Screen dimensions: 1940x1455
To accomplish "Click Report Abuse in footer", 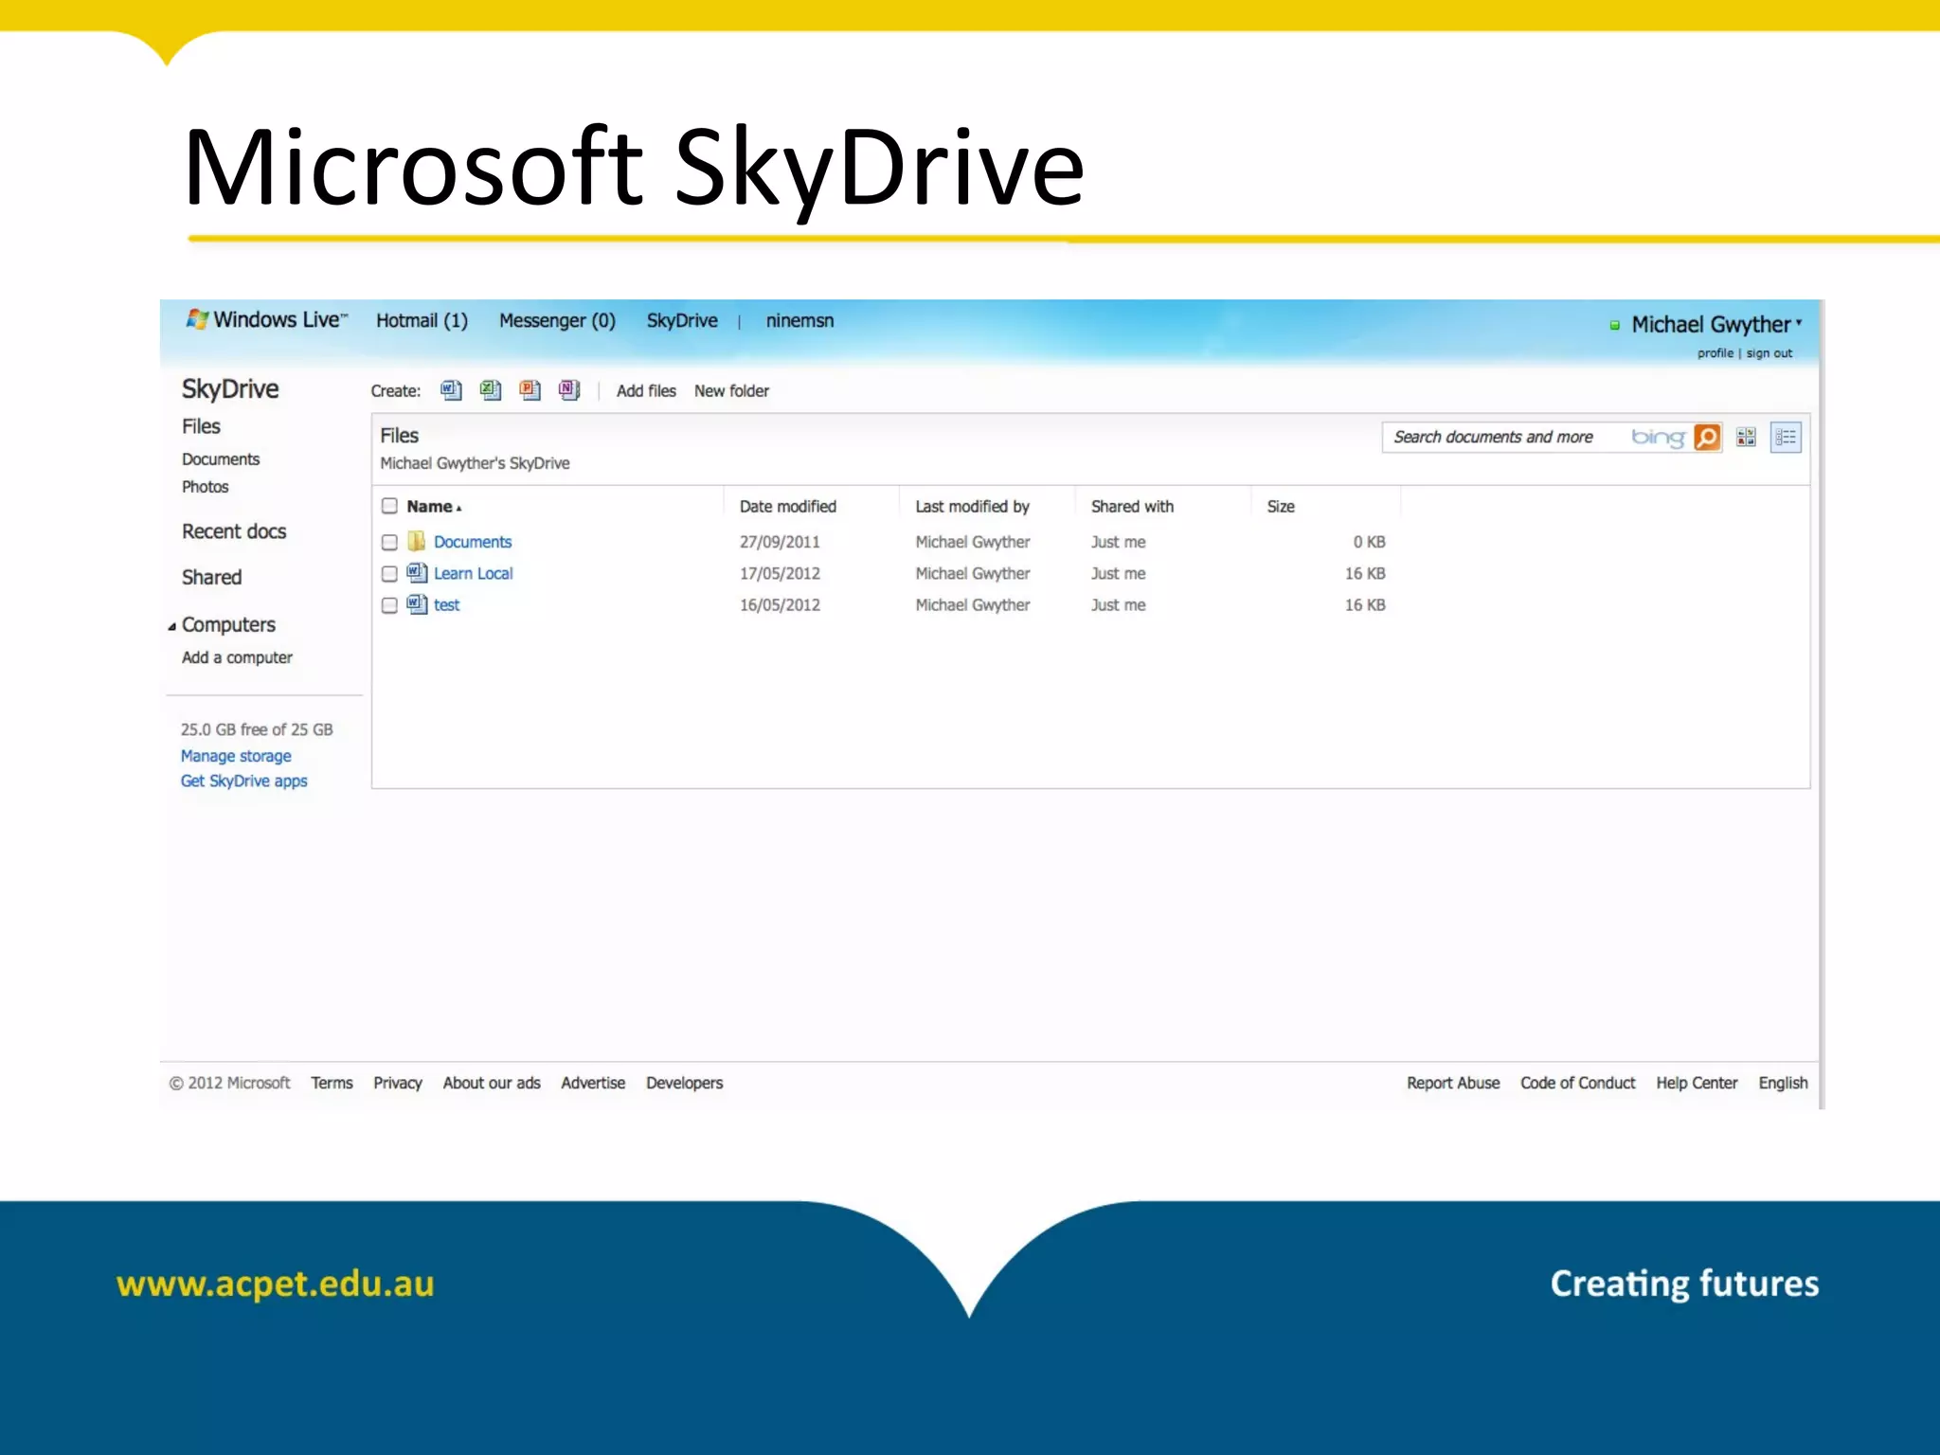I will [x=1453, y=1083].
